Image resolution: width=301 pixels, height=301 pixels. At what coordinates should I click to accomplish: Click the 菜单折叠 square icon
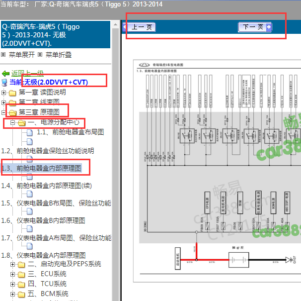[40, 55]
